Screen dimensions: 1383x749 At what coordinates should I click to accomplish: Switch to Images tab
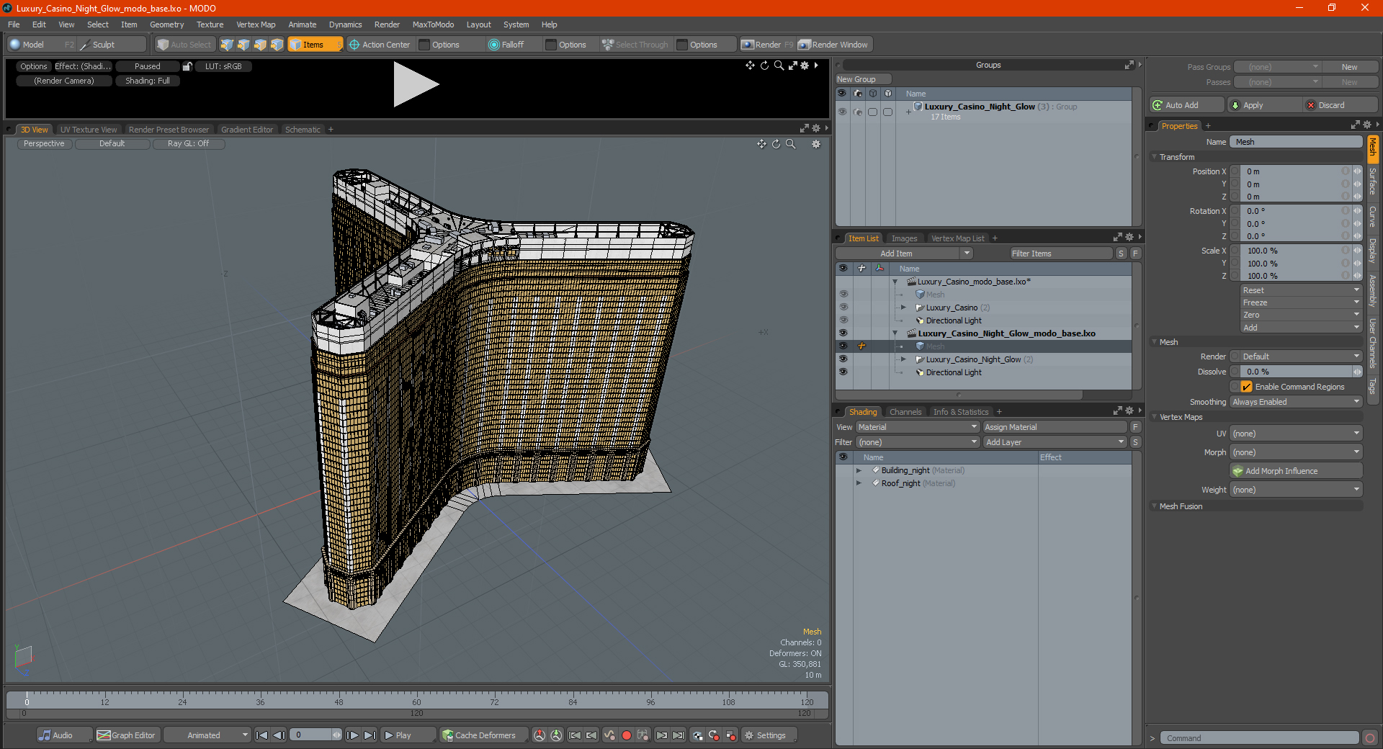904,238
